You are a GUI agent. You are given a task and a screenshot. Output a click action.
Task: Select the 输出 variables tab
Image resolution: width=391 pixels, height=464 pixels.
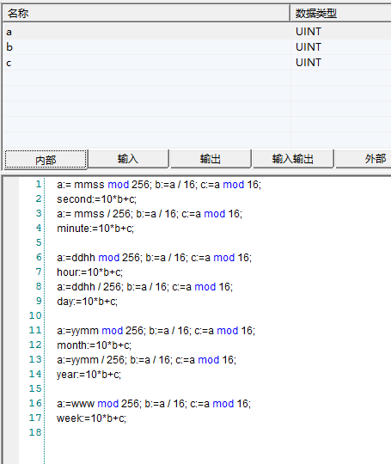211,159
